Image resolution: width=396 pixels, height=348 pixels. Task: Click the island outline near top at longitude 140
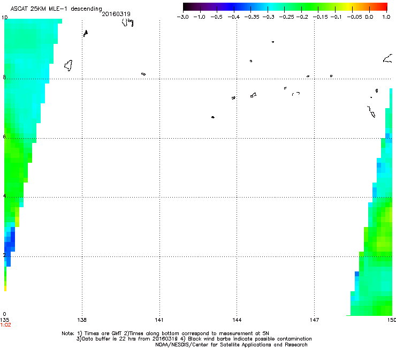pyautogui.click(x=127, y=22)
